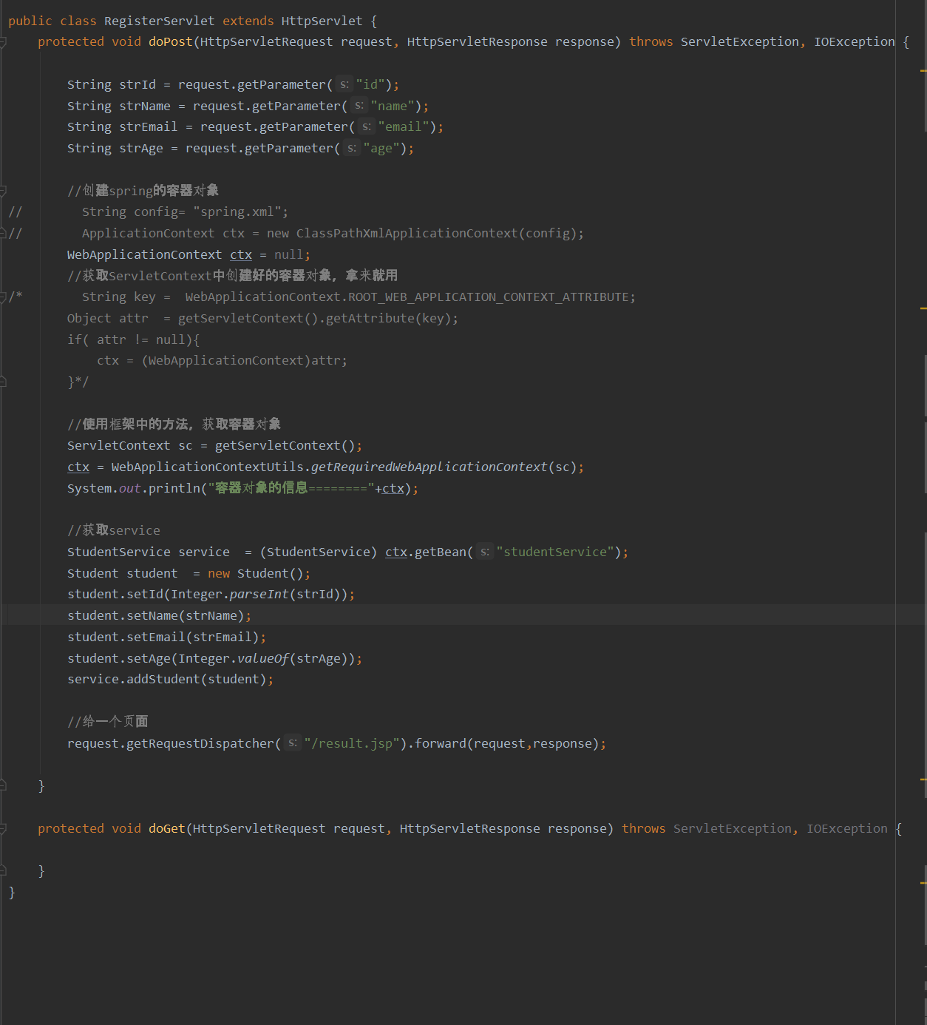Viewport: 927px width, 1025px height.
Task: Click getRequiredWebApplicationContext method call
Action: pyautogui.click(x=429, y=467)
